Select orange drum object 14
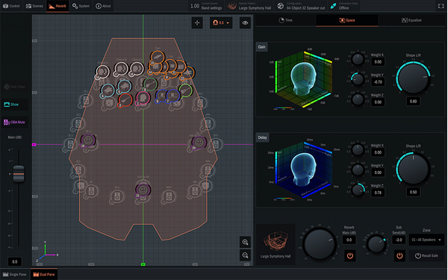 click(155, 67)
